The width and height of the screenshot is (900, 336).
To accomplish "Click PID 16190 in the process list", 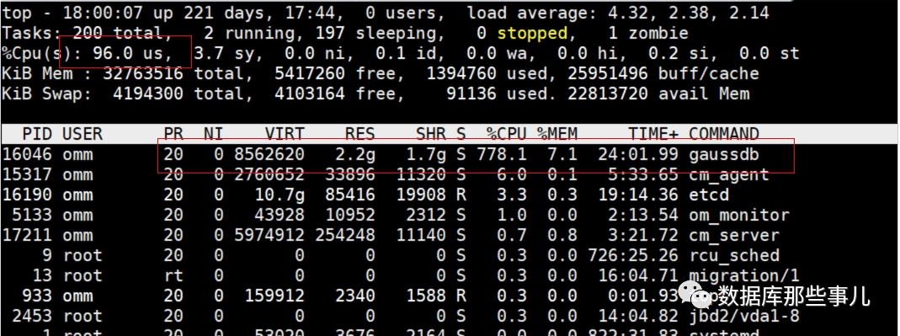I will [27, 195].
